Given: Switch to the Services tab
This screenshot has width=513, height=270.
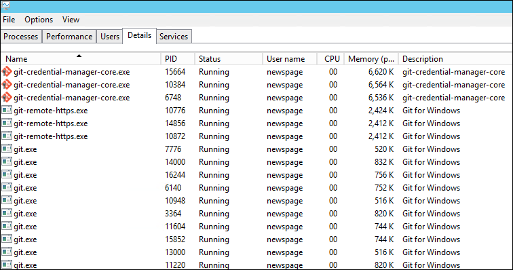Looking at the screenshot, I should (174, 37).
